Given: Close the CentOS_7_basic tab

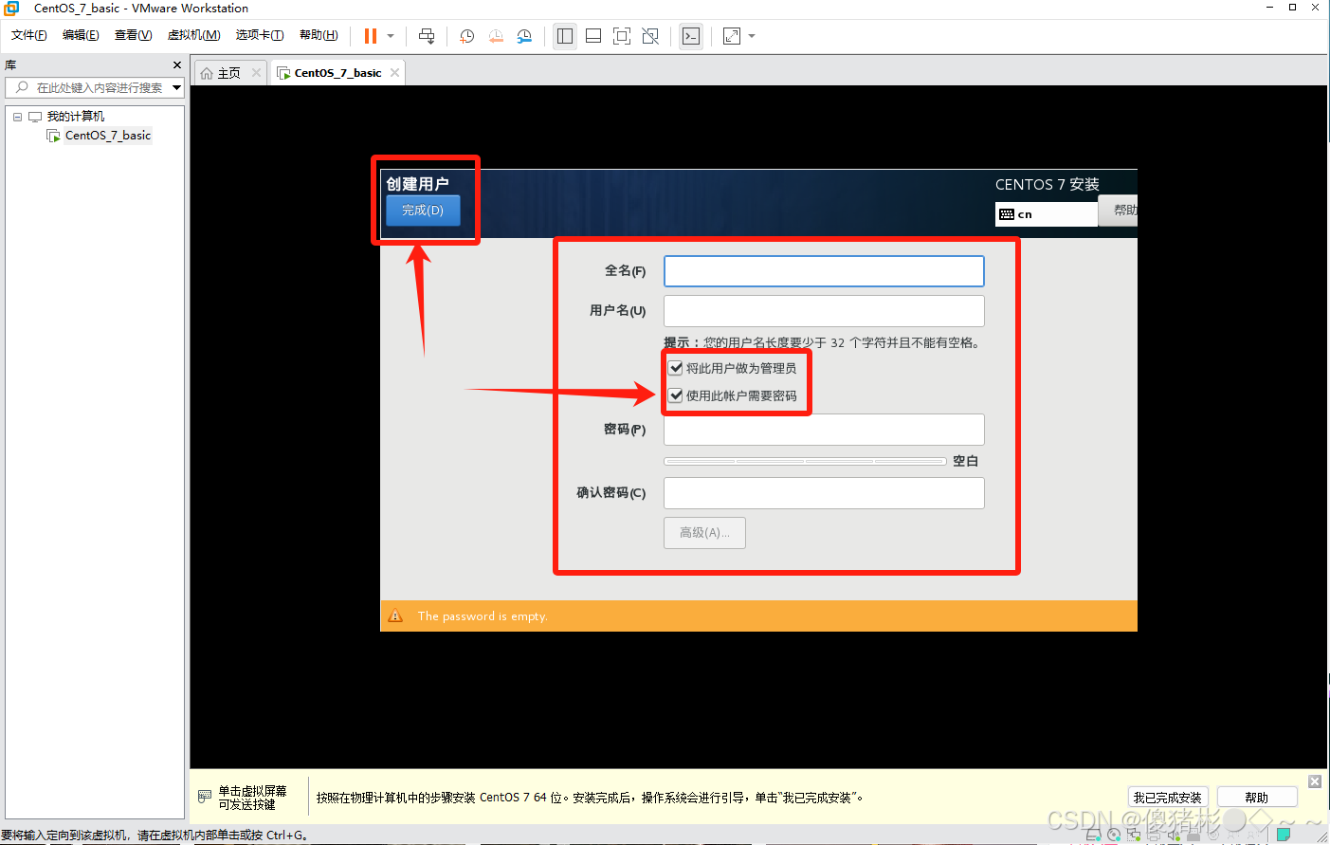Looking at the screenshot, I should tap(394, 73).
